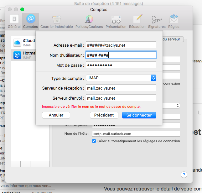Screen dimensions: 202x193
Task: Click the Annuler button
Action: point(56,115)
